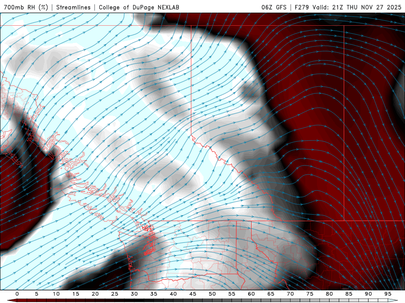This screenshot has width=405, height=303.
Task: Click the "College of DuPage NEXLAB" text
Action: 139,7
